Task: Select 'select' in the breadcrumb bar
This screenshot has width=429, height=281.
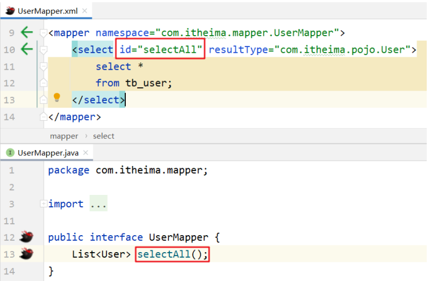Action: coord(103,136)
